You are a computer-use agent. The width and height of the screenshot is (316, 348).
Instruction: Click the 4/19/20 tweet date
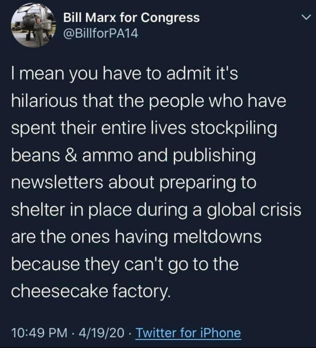pos(101,333)
